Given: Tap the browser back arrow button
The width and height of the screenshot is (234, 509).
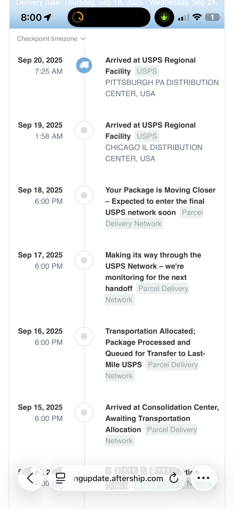Looking at the screenshot, I should click(30, 478).
